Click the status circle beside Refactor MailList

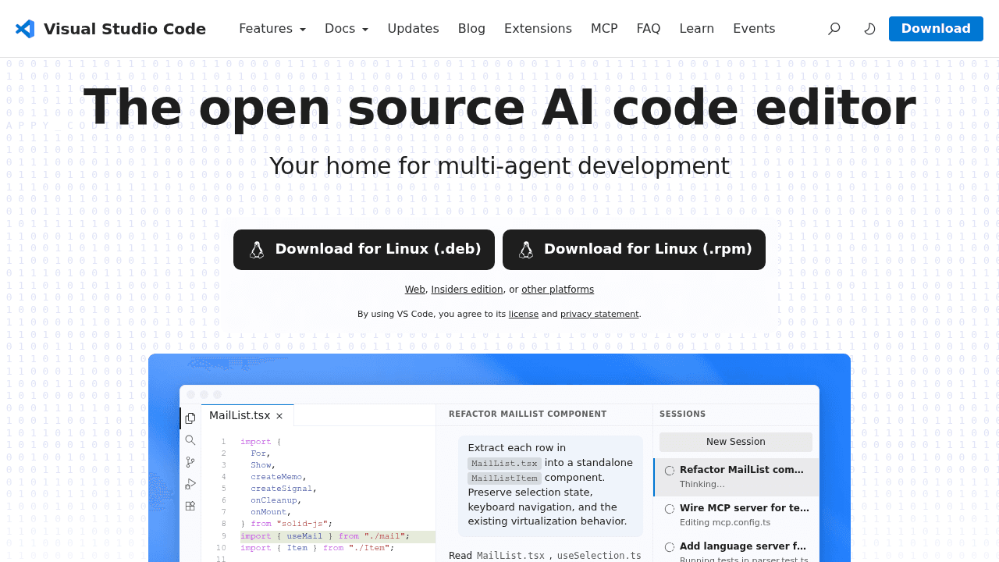pos(670,471)
